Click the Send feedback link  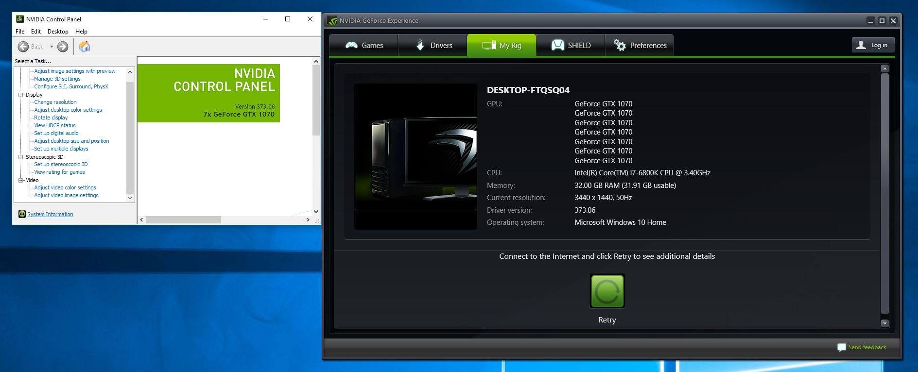(x=867, y=347)
